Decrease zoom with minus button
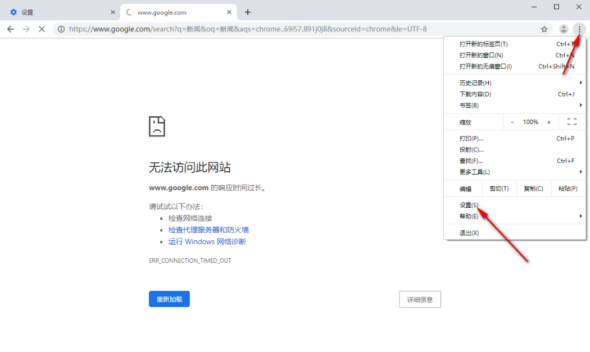 coord(512,122)
